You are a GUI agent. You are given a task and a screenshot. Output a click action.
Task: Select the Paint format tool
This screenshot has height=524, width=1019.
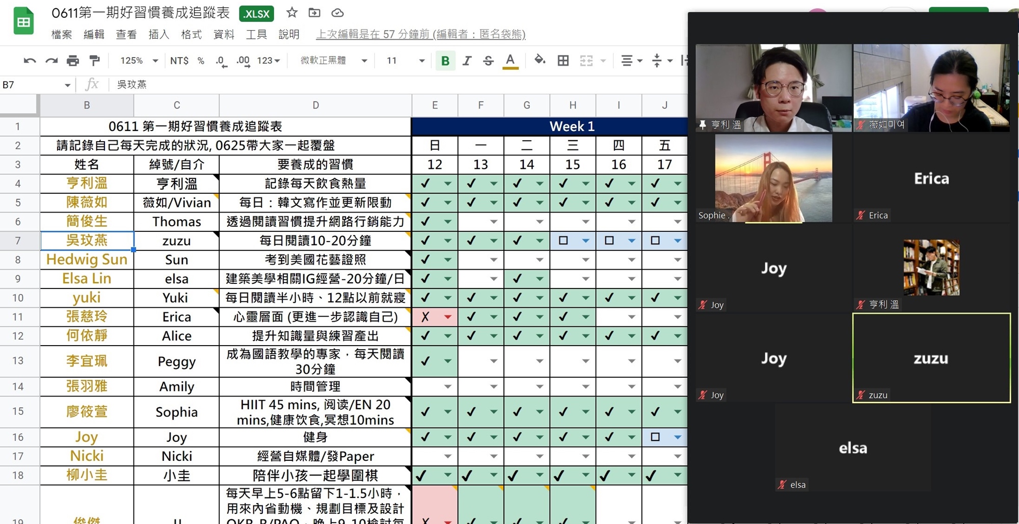95,61
